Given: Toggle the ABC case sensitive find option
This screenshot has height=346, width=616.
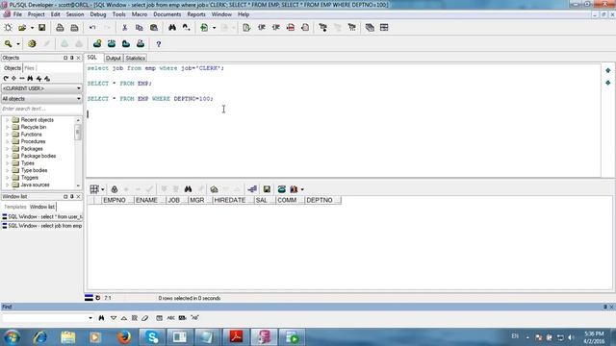Looking at the screenshot, I should [171, 318].
